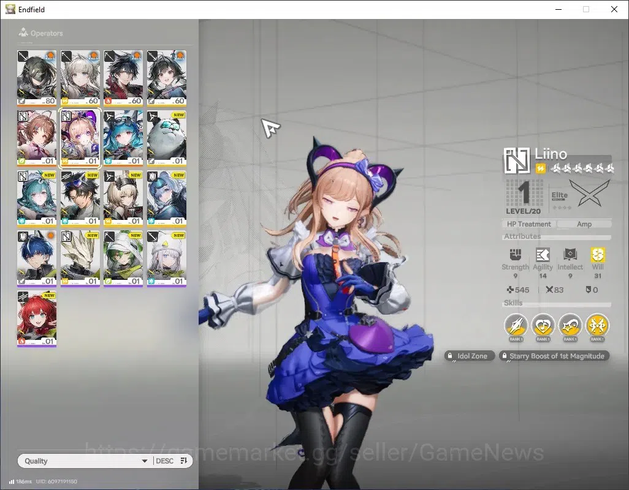Image resolution: width=629 pixels, height=490 pixels.
Task: Click the highlighted Will brain icon
Action: [597, 254]
